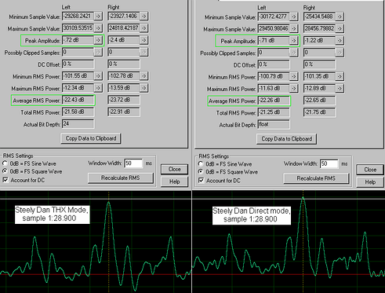Click arrow next to Left Maximum RMS Power -11.63 dB
The image size is (385, 293).
point(294,89)
